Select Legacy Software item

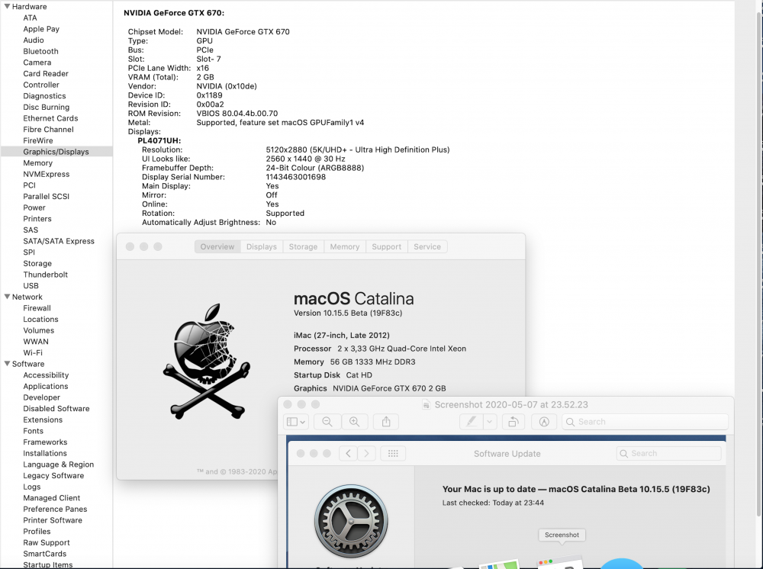click(53, 476)
